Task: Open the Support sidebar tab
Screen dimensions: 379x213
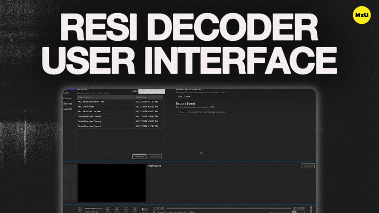Action: click(x=68, y=109)
